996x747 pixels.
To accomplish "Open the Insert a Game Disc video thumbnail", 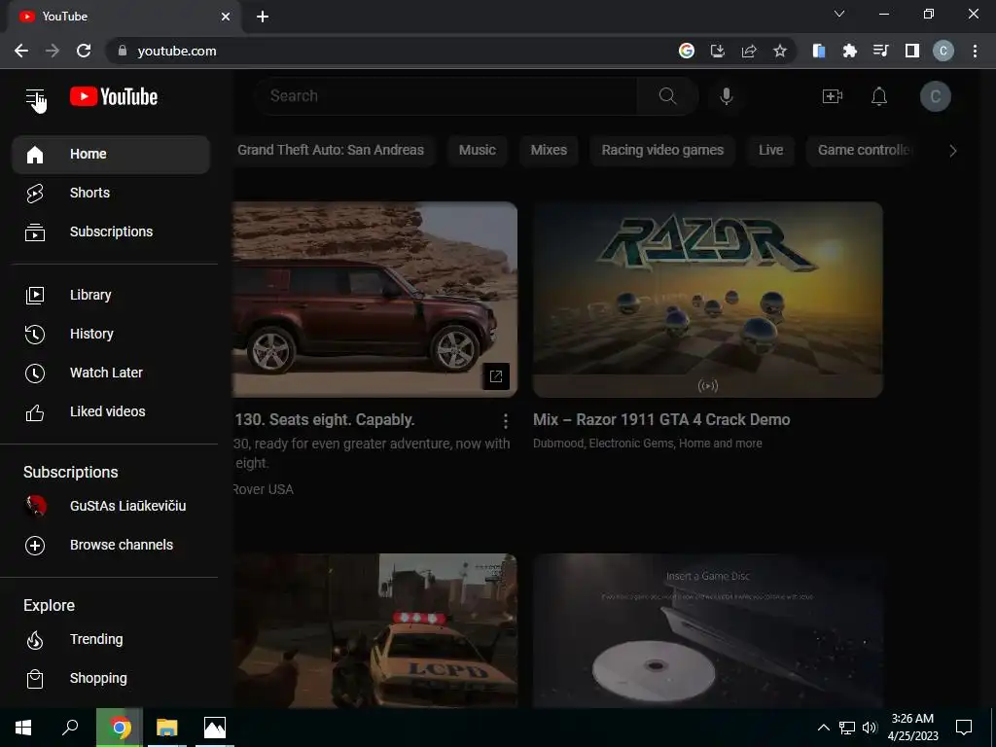I will coord(708,630).
